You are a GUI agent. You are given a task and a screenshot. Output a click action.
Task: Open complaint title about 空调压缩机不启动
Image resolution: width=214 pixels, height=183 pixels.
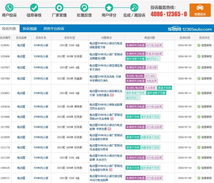point(106,67)
